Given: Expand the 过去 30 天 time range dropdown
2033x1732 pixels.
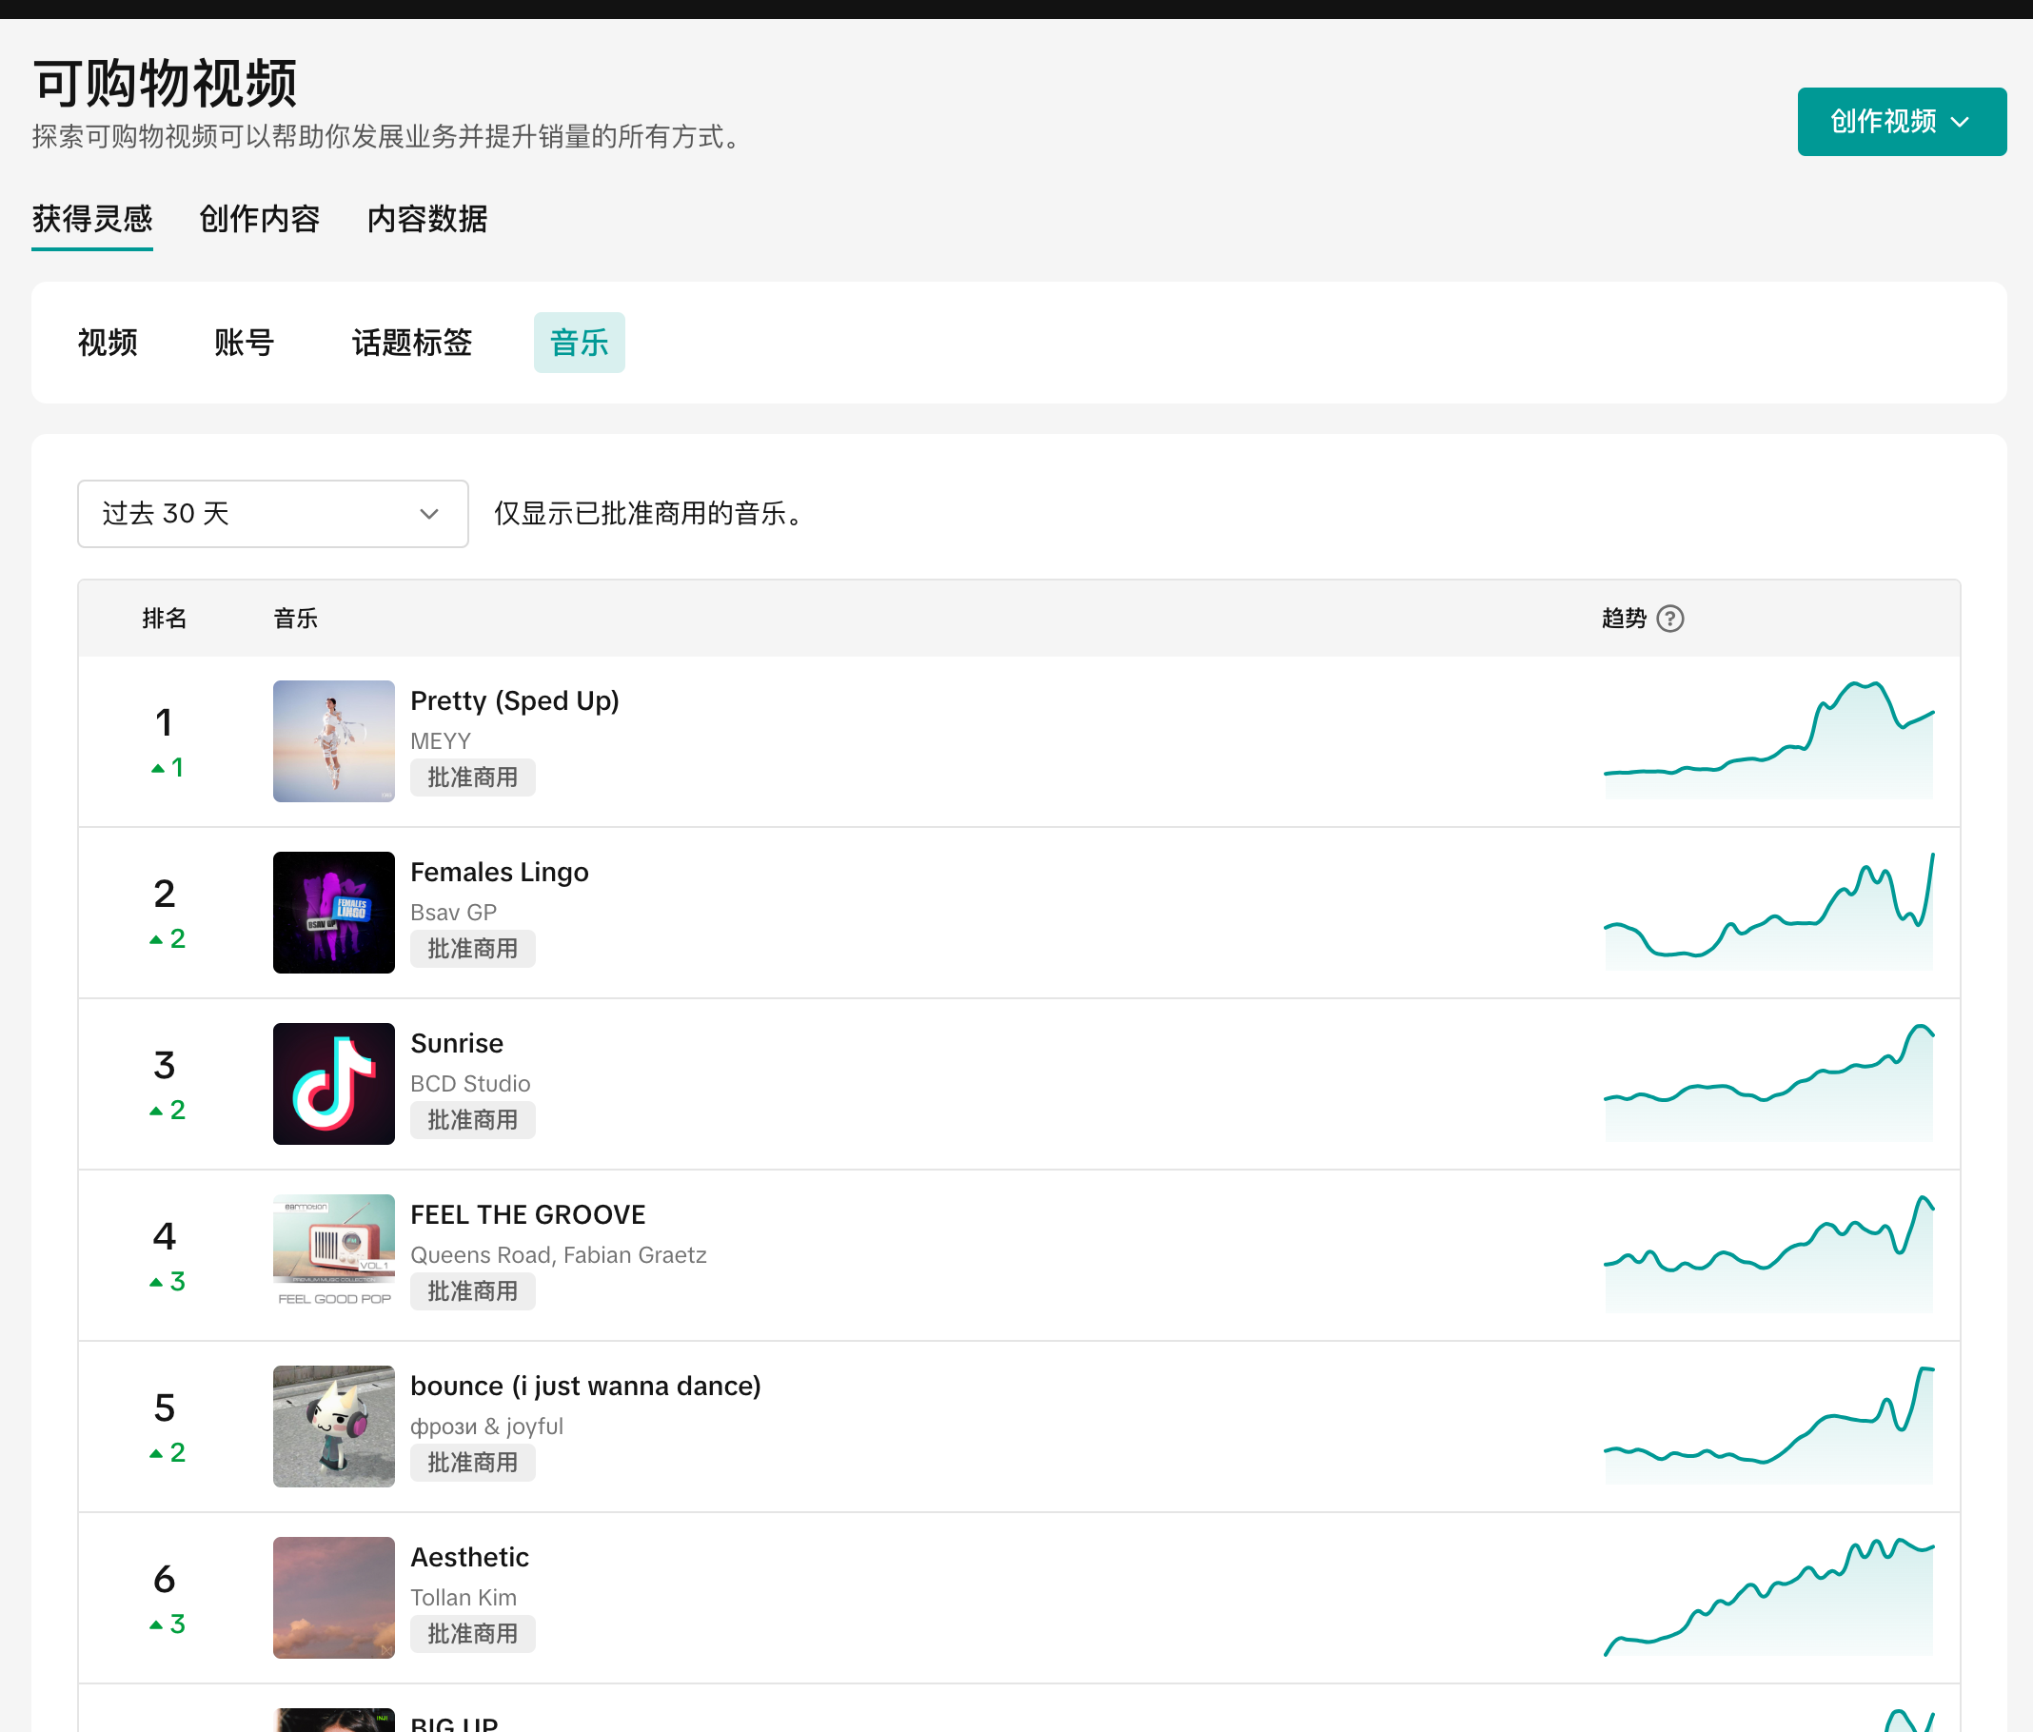Looking at the screenshot, I should [272, 513].
